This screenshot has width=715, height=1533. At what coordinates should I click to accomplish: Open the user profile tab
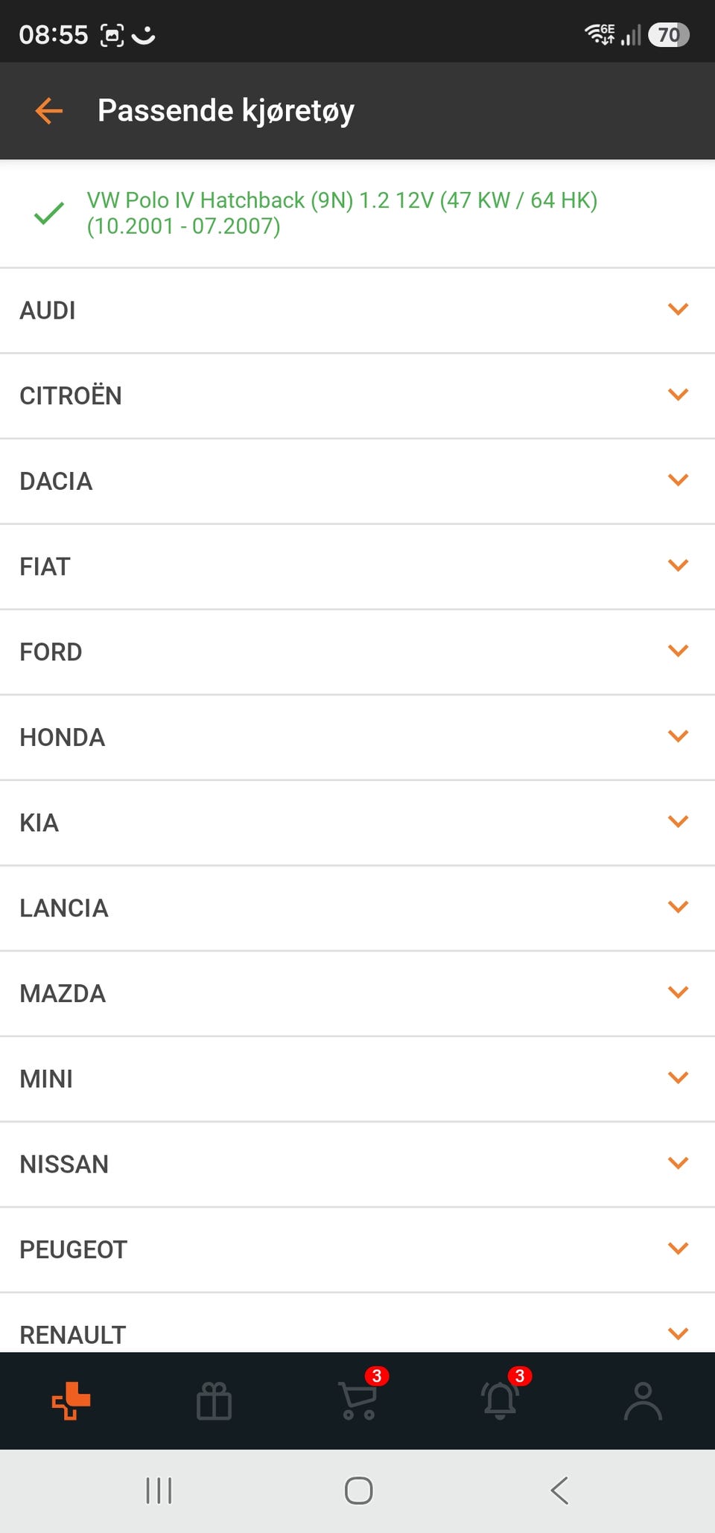(643, 1401)
